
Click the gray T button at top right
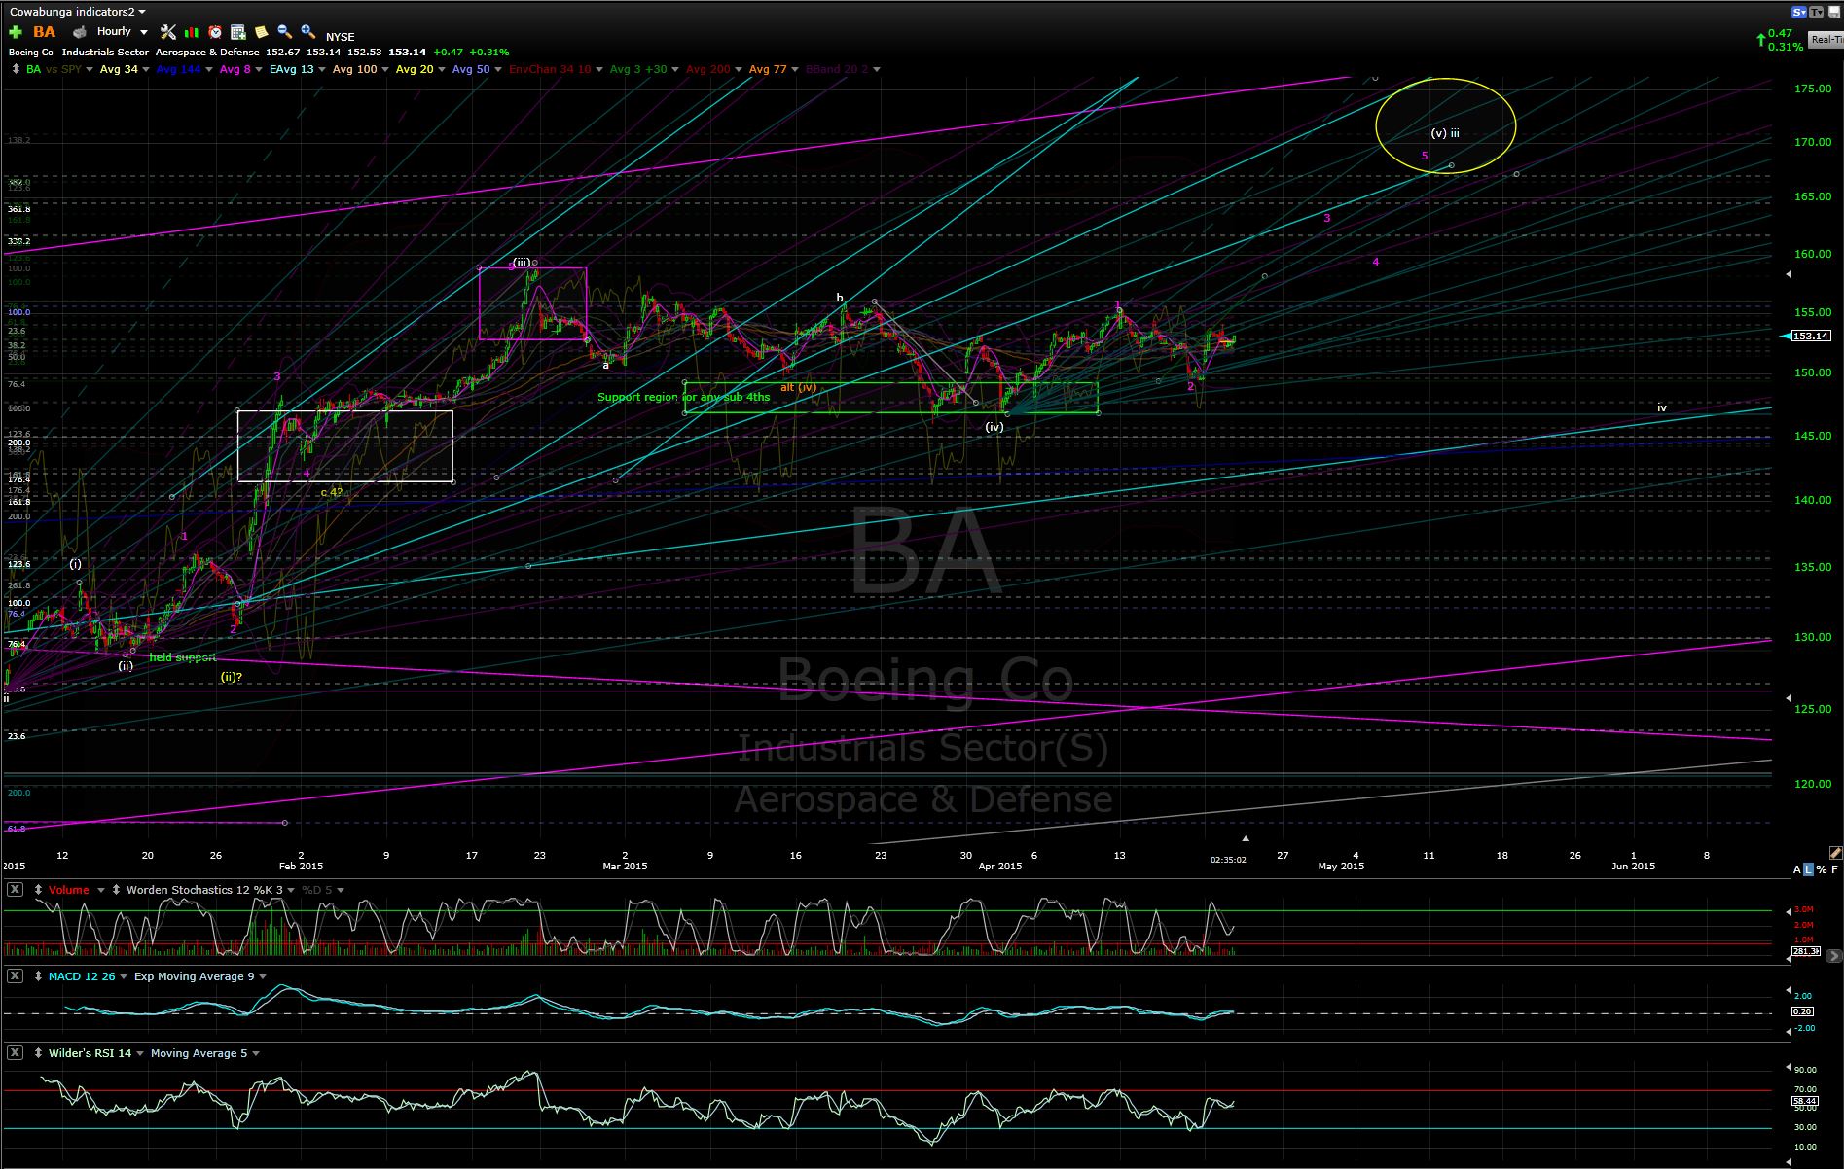1815,12
